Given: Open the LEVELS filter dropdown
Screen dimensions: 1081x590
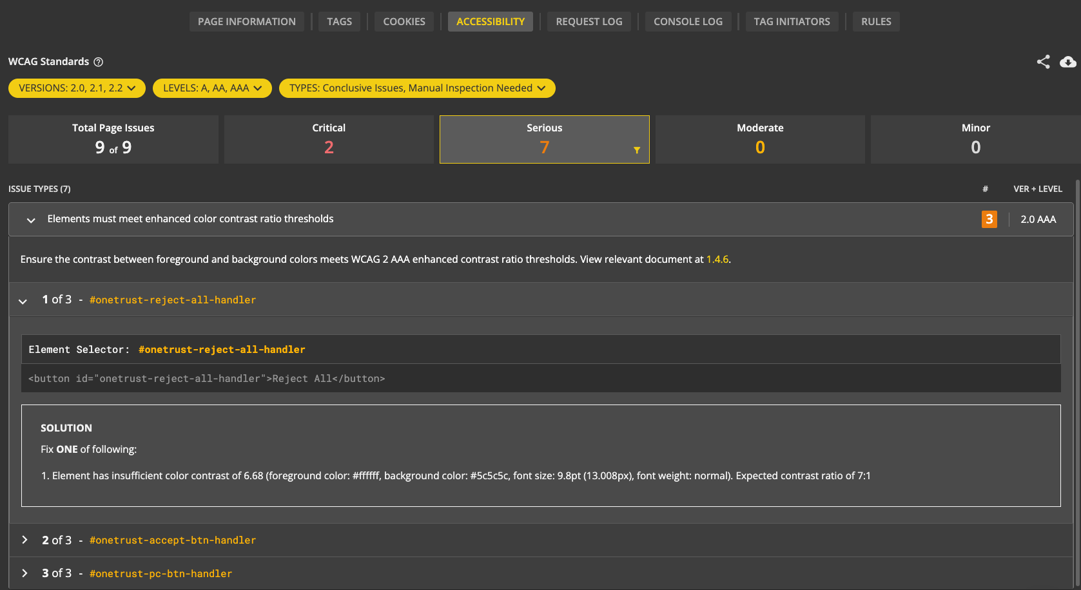Looking at the screenshot, I should point(212,88).
